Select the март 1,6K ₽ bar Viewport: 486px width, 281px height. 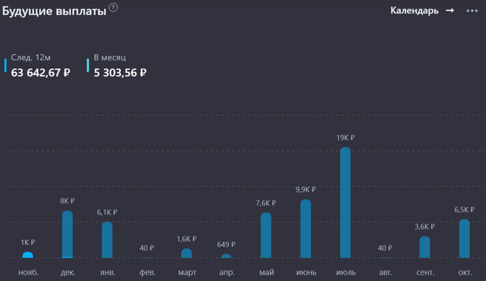186,253
